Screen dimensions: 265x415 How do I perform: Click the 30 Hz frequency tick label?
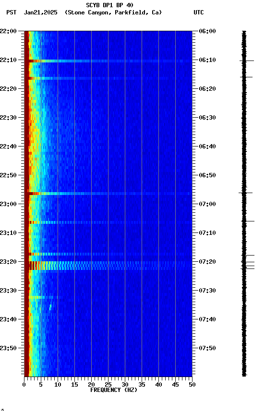click(x=125, y=385)
